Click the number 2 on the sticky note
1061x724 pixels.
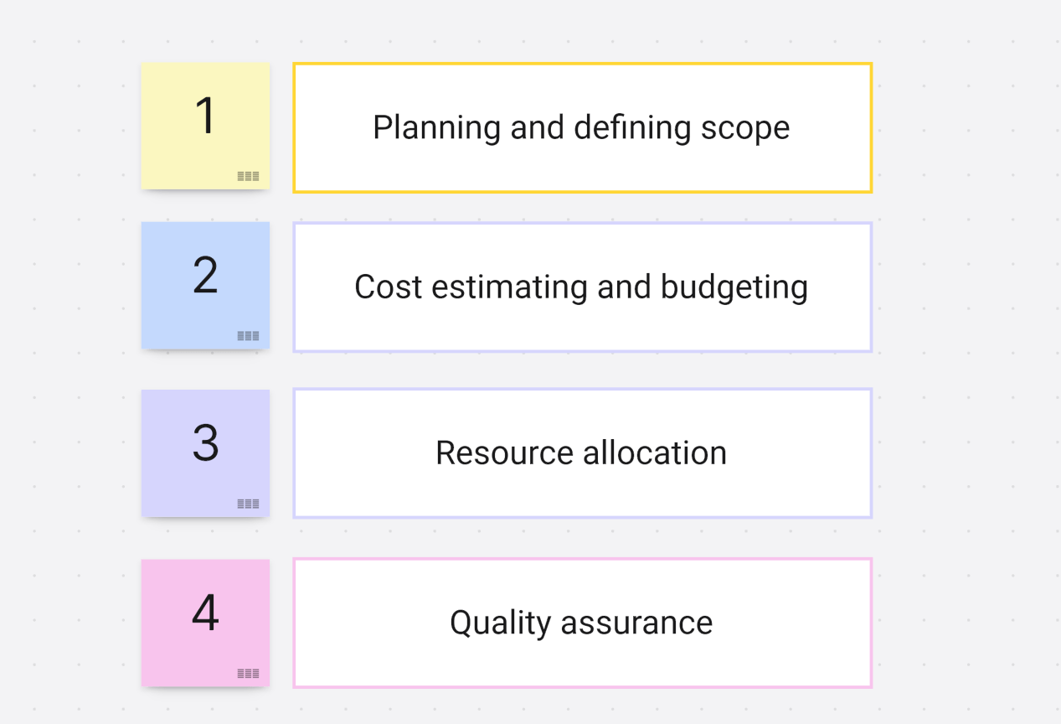[x=205, y=275]
